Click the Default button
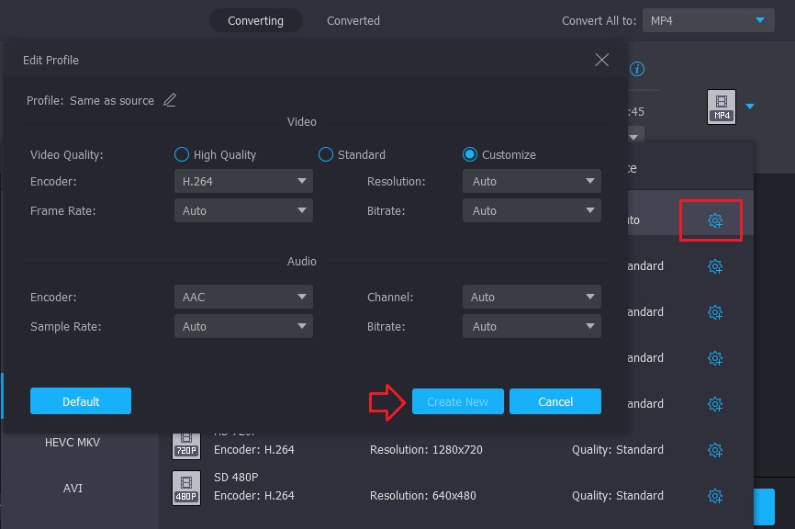This screenshot has height=529, width=795. pos(81,401)
